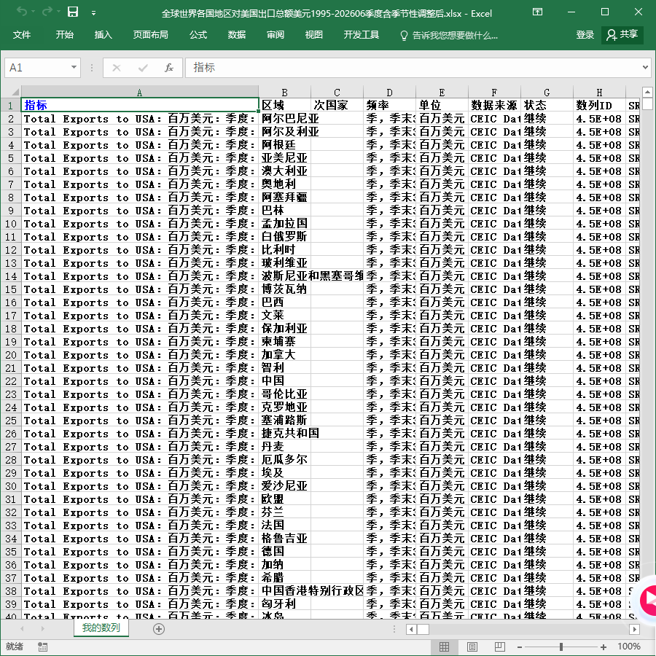656x656 pixels.
Task: Open the Ribbon Display Options icon
Action: (537, 12)
